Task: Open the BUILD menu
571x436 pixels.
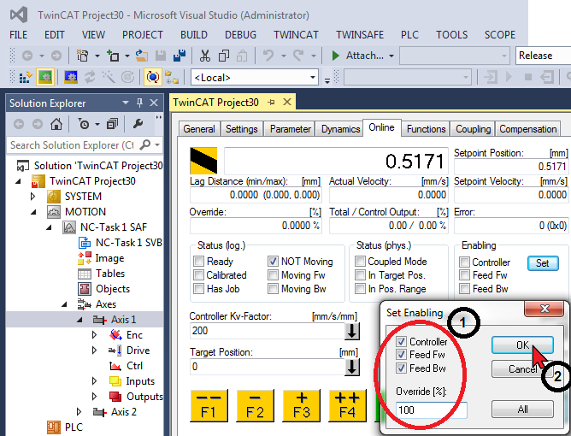Action: tap(194, 35)
